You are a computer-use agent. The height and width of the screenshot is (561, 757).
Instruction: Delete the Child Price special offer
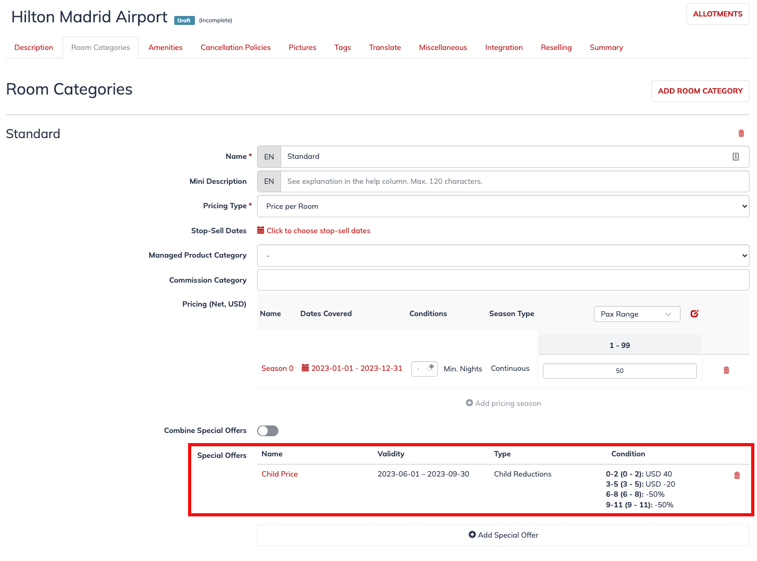(x=737, y=475)
